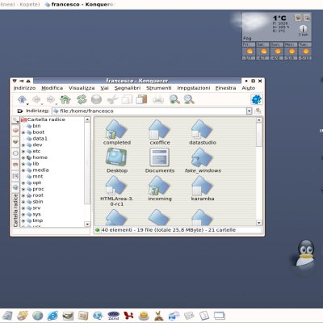The image size is (323, 323).
Task: Click folder tree scrollbar up arrow
Action: (x=87, y=120)
